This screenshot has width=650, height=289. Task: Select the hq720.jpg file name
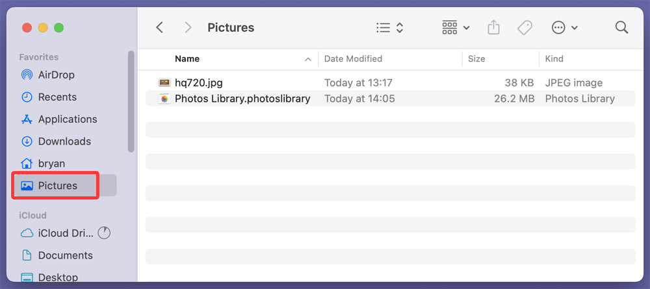(x=198, y=83)
